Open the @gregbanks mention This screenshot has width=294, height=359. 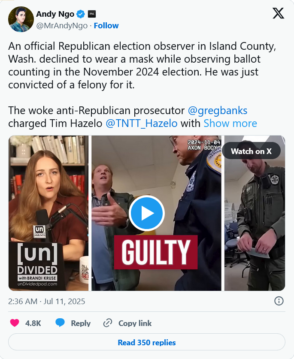pyautogui.click(x=218, y=111)
